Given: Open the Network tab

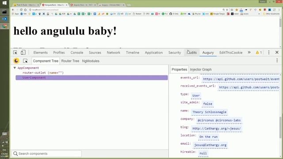Looking at the screenshot, I should coord(113,53).
